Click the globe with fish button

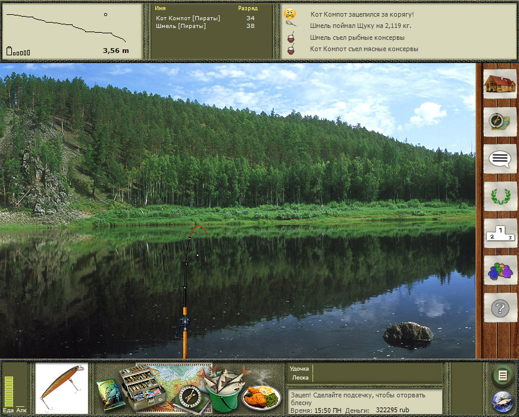(503, 402)
